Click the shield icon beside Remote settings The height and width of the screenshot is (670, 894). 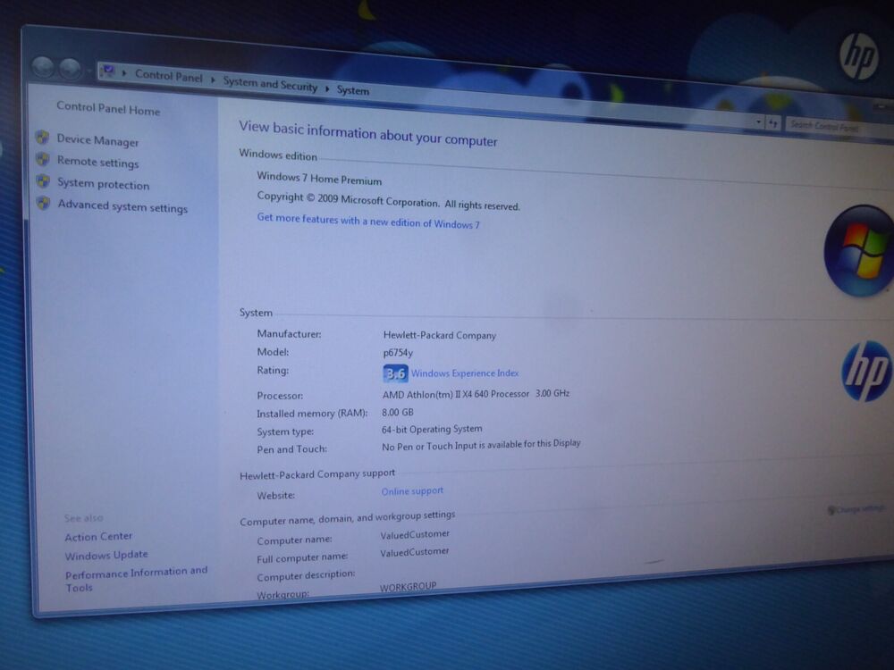pos(43,159)
